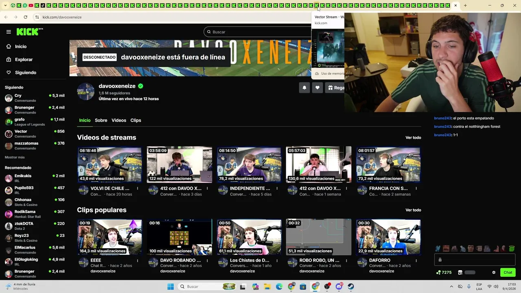The height and width of the screenshot is (293, 521).
Task: Click the locked chat message input
Action: pyautogui.click(x=475, y=260)
